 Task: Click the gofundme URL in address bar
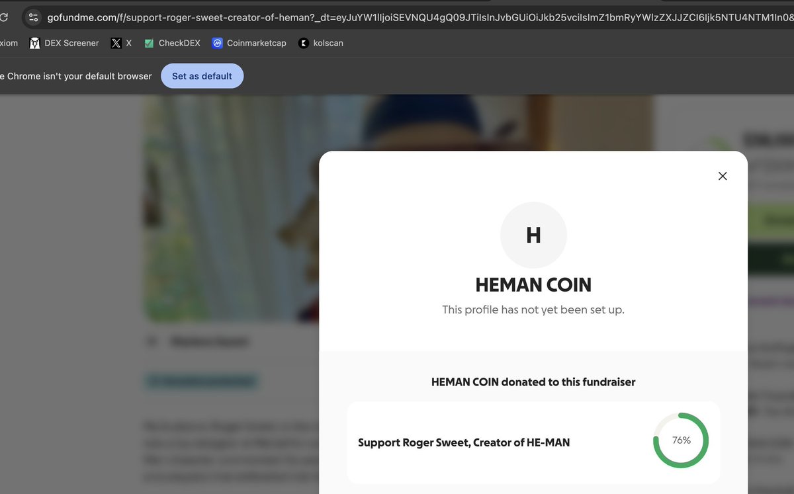point(420,18)
